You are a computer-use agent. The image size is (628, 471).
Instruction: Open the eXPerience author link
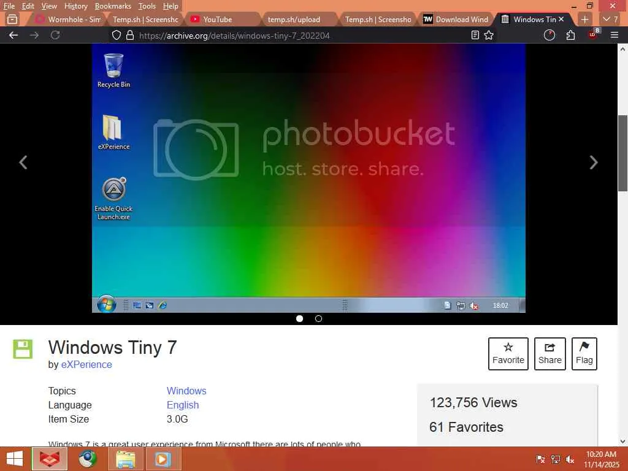[x=86, y=364]
